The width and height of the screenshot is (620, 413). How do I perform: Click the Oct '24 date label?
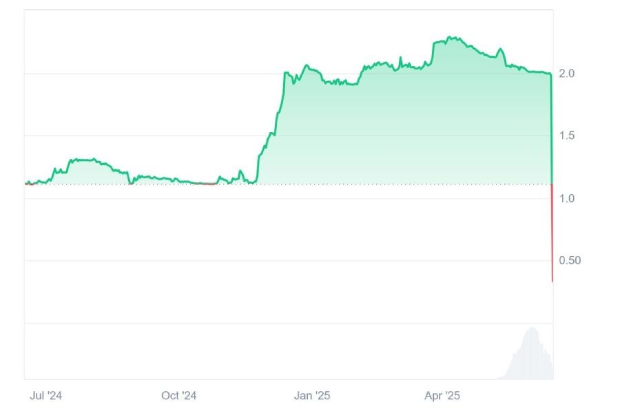pos(179,396)
